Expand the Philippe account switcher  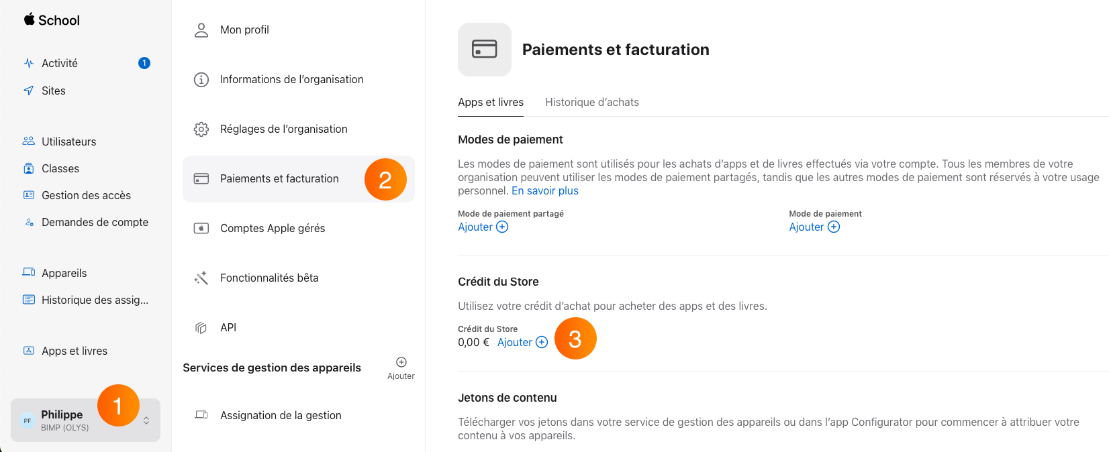pos(85,420)
